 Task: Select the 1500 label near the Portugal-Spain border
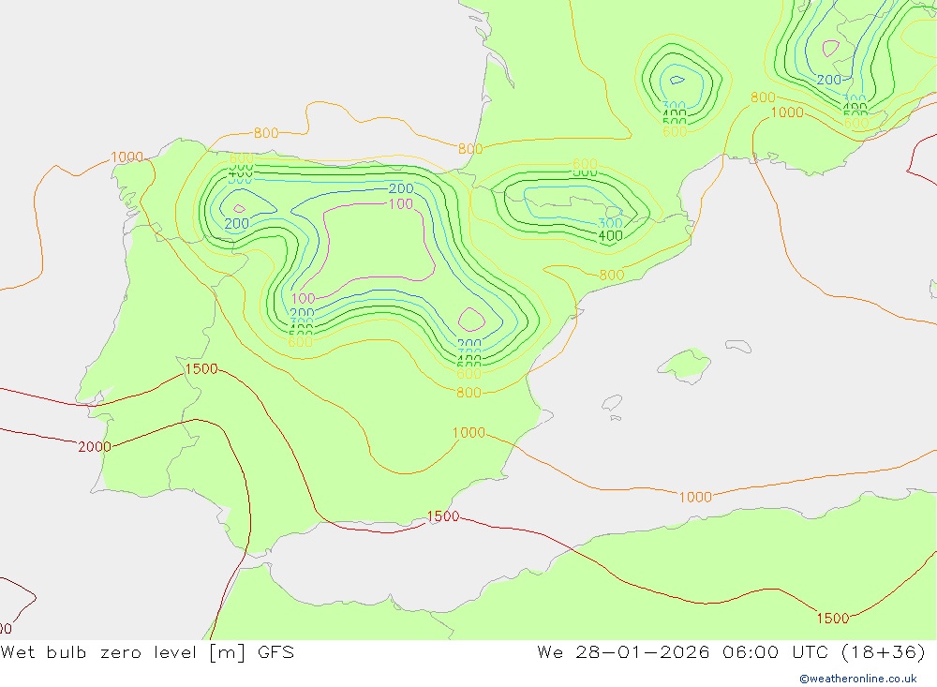coord(201,369)
